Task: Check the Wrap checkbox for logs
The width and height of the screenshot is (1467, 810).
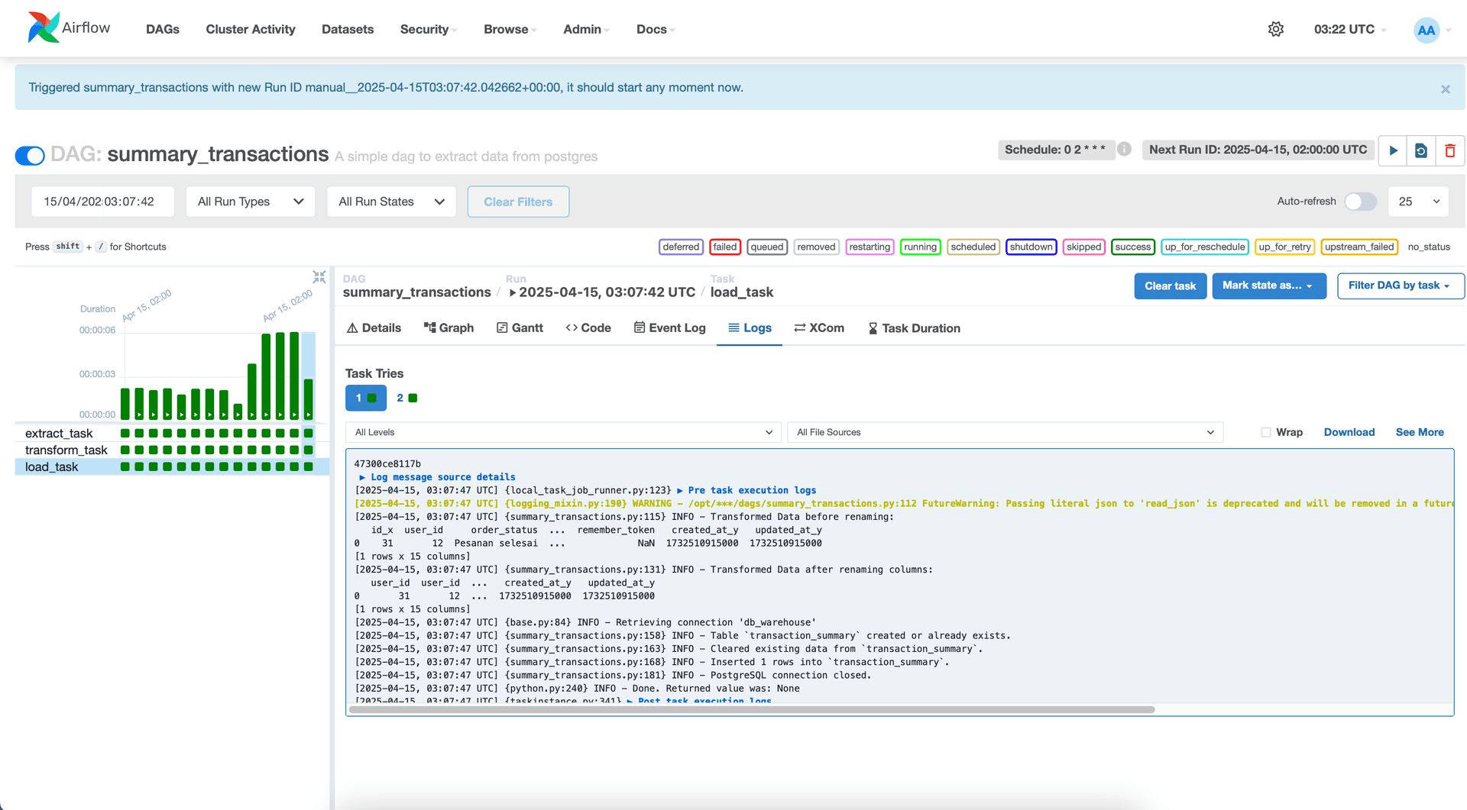Action: (1265, 432)
